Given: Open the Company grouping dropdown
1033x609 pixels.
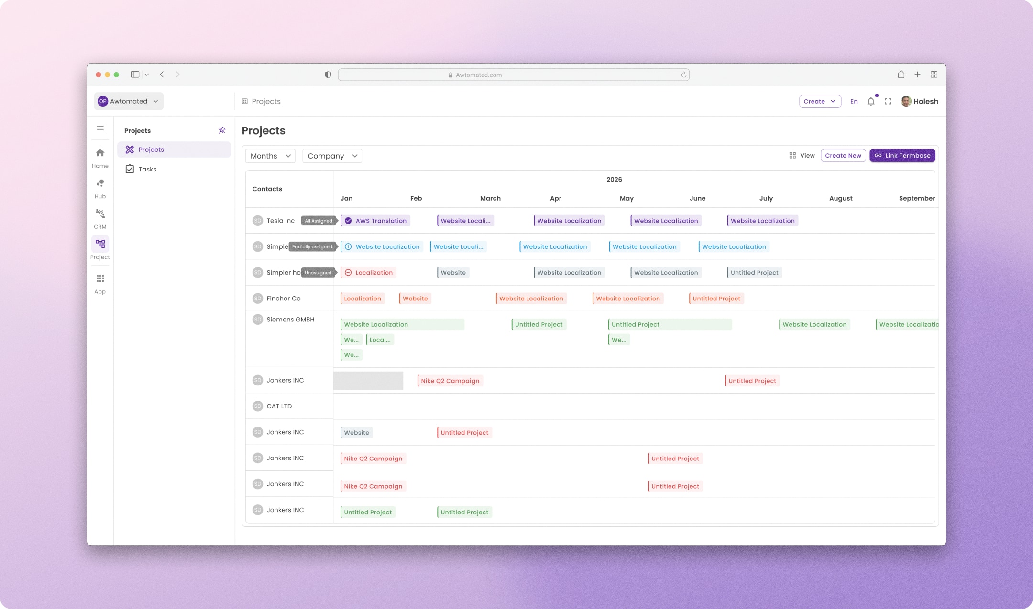Looking at the screenshot, I should click(332, 156).
